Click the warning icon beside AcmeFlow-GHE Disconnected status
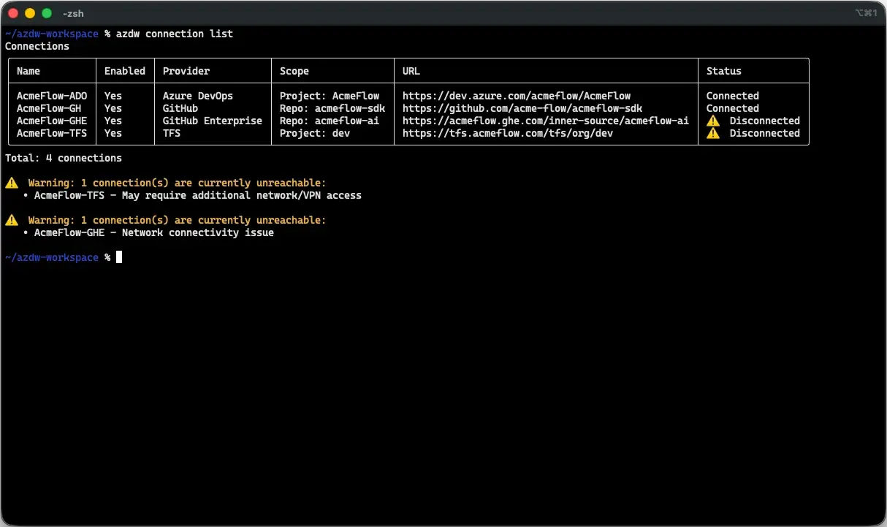The height and width of the screenshot is (527, 887). click(713, 121)
